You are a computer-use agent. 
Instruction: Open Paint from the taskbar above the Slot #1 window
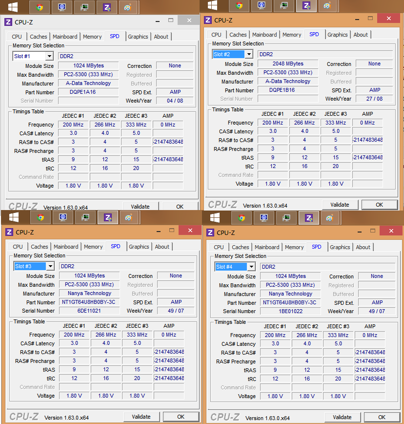coord(127,7)
